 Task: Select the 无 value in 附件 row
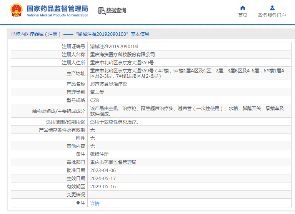(x=92, y=138)
